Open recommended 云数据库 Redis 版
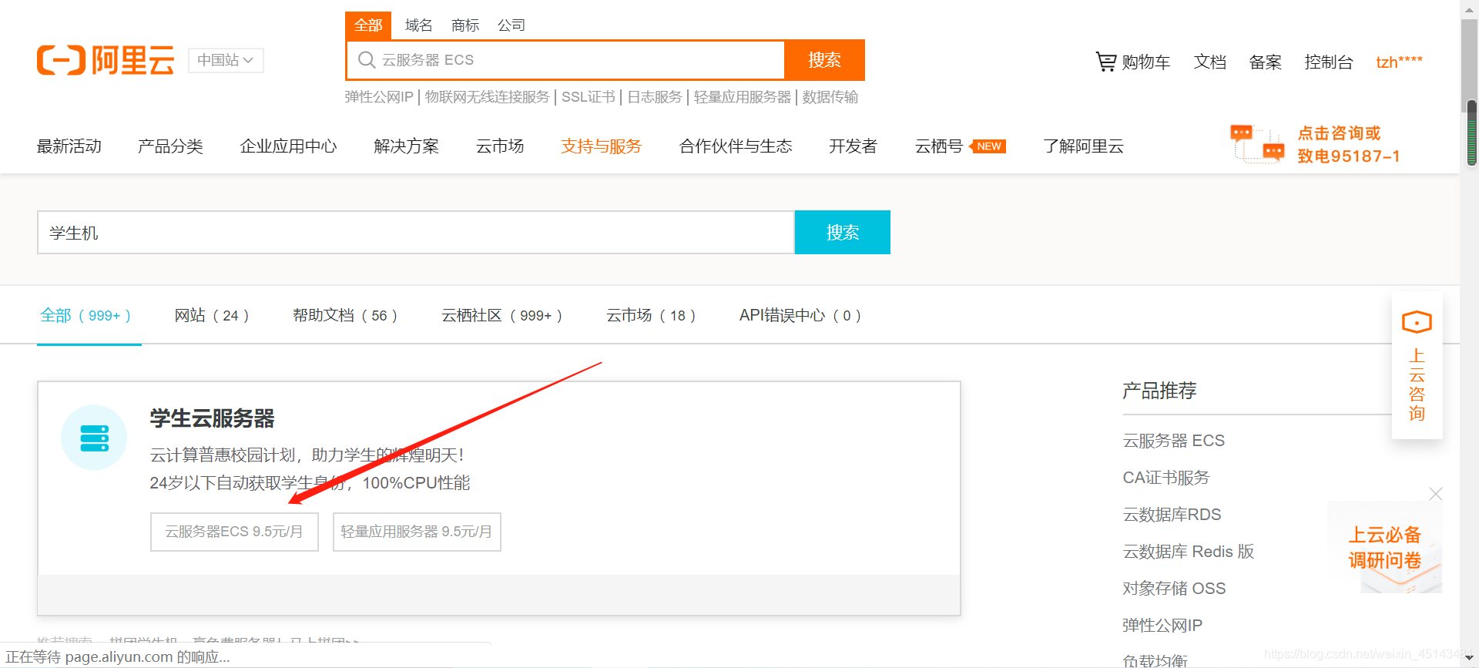The width and height of the screenshot is (1479, 668). [1188, 552]
